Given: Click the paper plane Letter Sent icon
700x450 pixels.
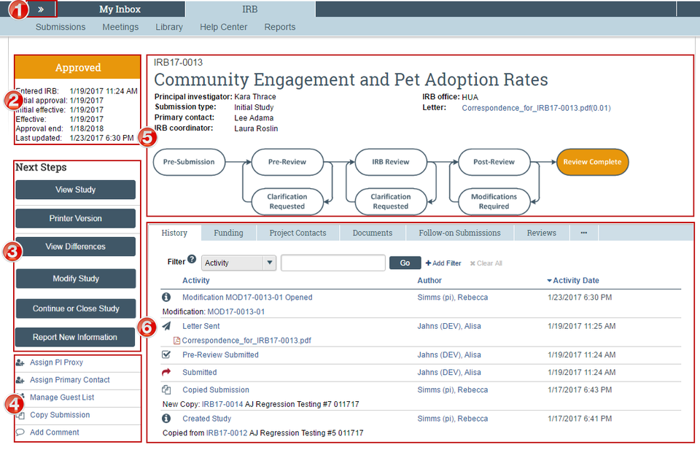Looking at the screenshot, I should point(166,326).
